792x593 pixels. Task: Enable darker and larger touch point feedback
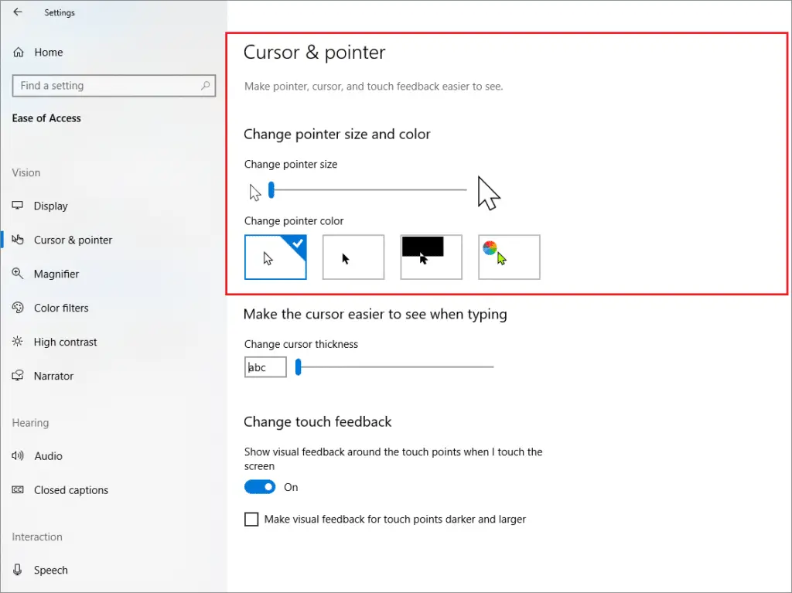251,519
